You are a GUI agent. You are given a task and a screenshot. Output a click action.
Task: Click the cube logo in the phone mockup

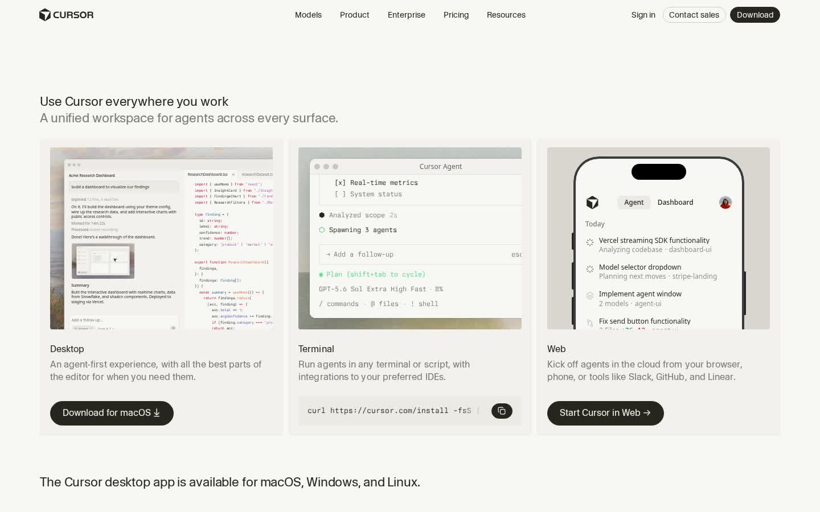coord(592,203)
